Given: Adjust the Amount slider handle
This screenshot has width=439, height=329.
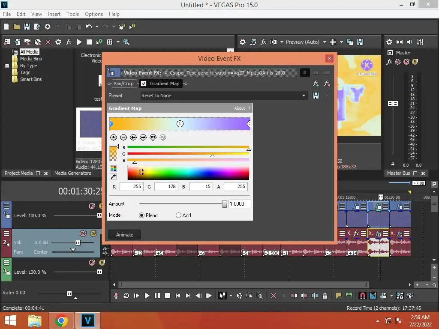Looking at the screenshot, I should (224, 203).
